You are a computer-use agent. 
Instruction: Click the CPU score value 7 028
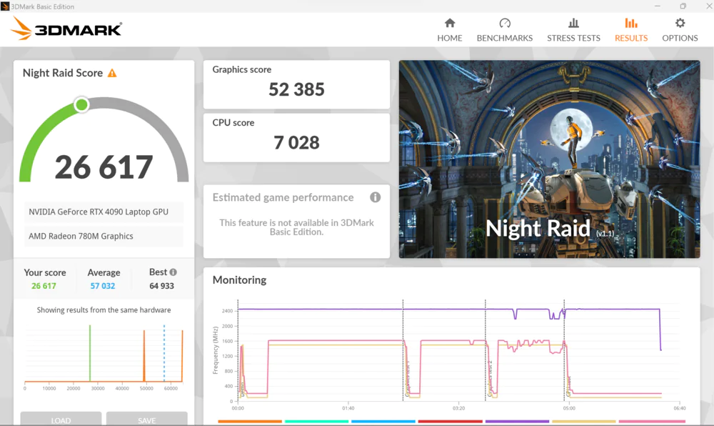click(296, 143)
